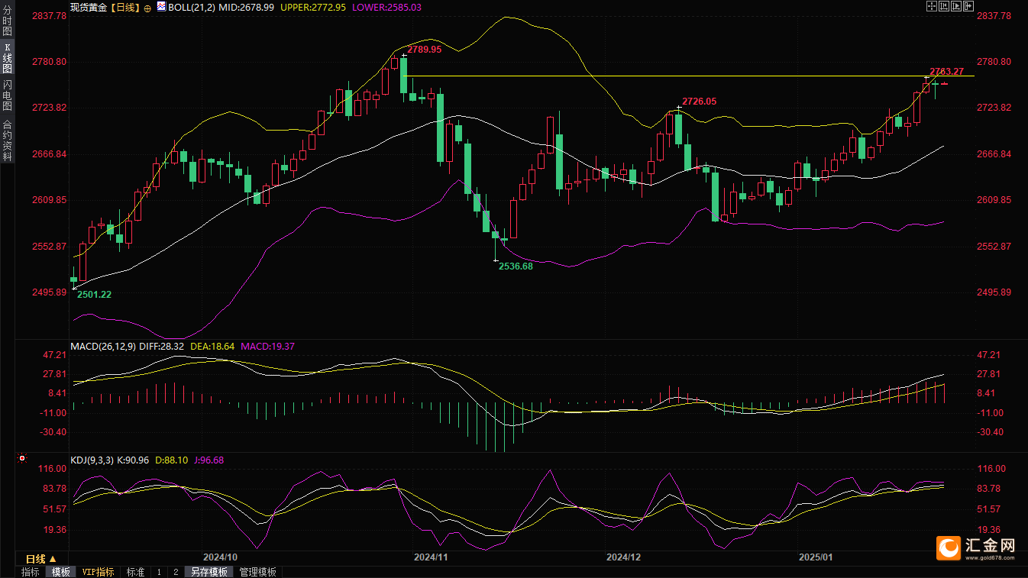The width and height of the screenshot is (1028, 578).
Task: Click the red gear icon beside KDJ
Action: click(x=21, y=460)
